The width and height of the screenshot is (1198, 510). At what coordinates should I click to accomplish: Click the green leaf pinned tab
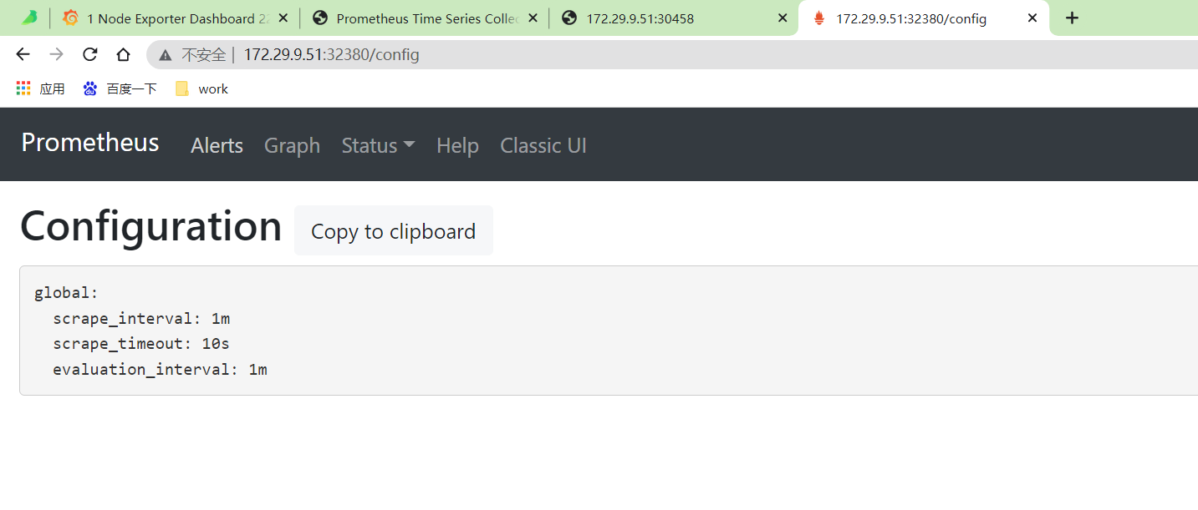click(29, 18)
